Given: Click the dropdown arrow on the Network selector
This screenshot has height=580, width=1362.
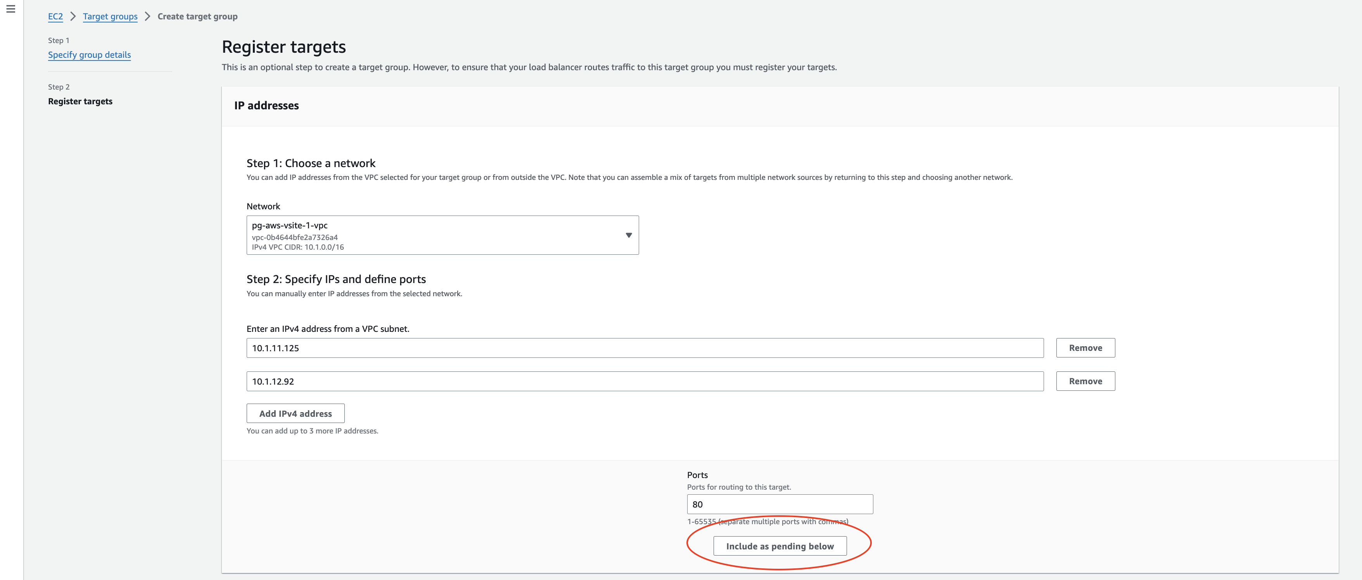Looking at the screenshot, I should pos(628,235).
